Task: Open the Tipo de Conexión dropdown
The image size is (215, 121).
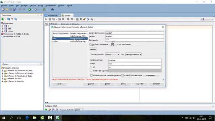Action: (x=113, y=54)
